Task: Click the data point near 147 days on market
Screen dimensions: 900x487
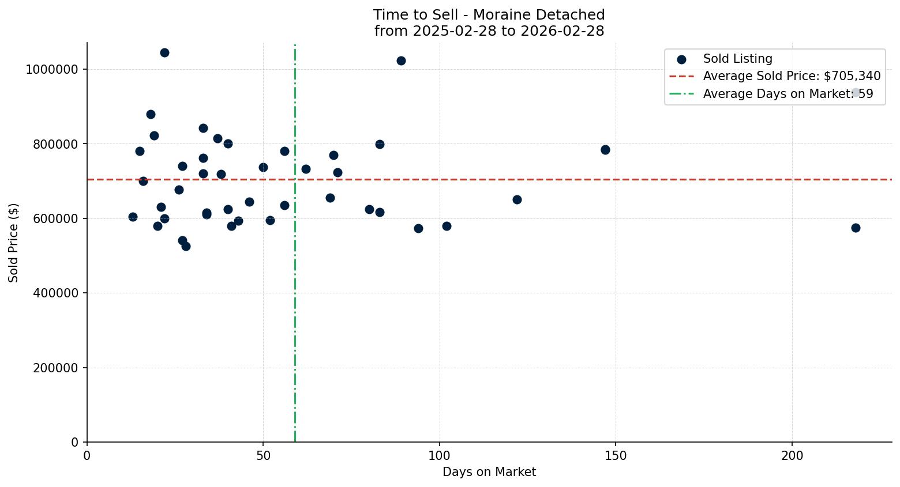Action: [x=605, y=149]
